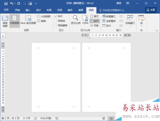The height and width of the screenshot is (121, 160).
Task: Switch to Read Mode from status bar
Action: click(x=104, y=118)
